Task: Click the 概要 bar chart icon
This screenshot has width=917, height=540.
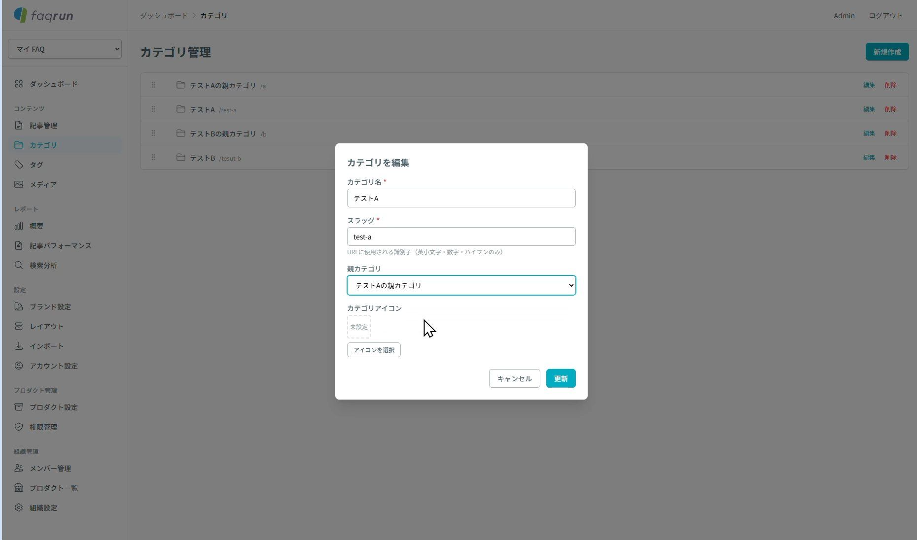Action: pyautogui.click(x=19, y=226)
